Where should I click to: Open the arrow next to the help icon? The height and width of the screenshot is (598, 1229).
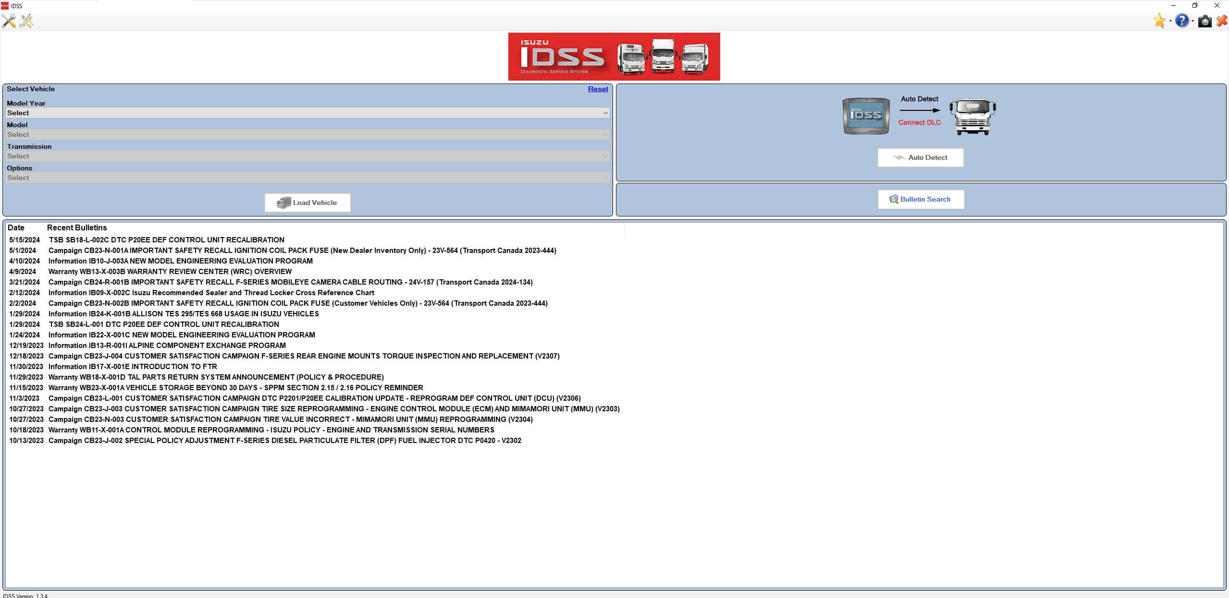point(1192,22)
